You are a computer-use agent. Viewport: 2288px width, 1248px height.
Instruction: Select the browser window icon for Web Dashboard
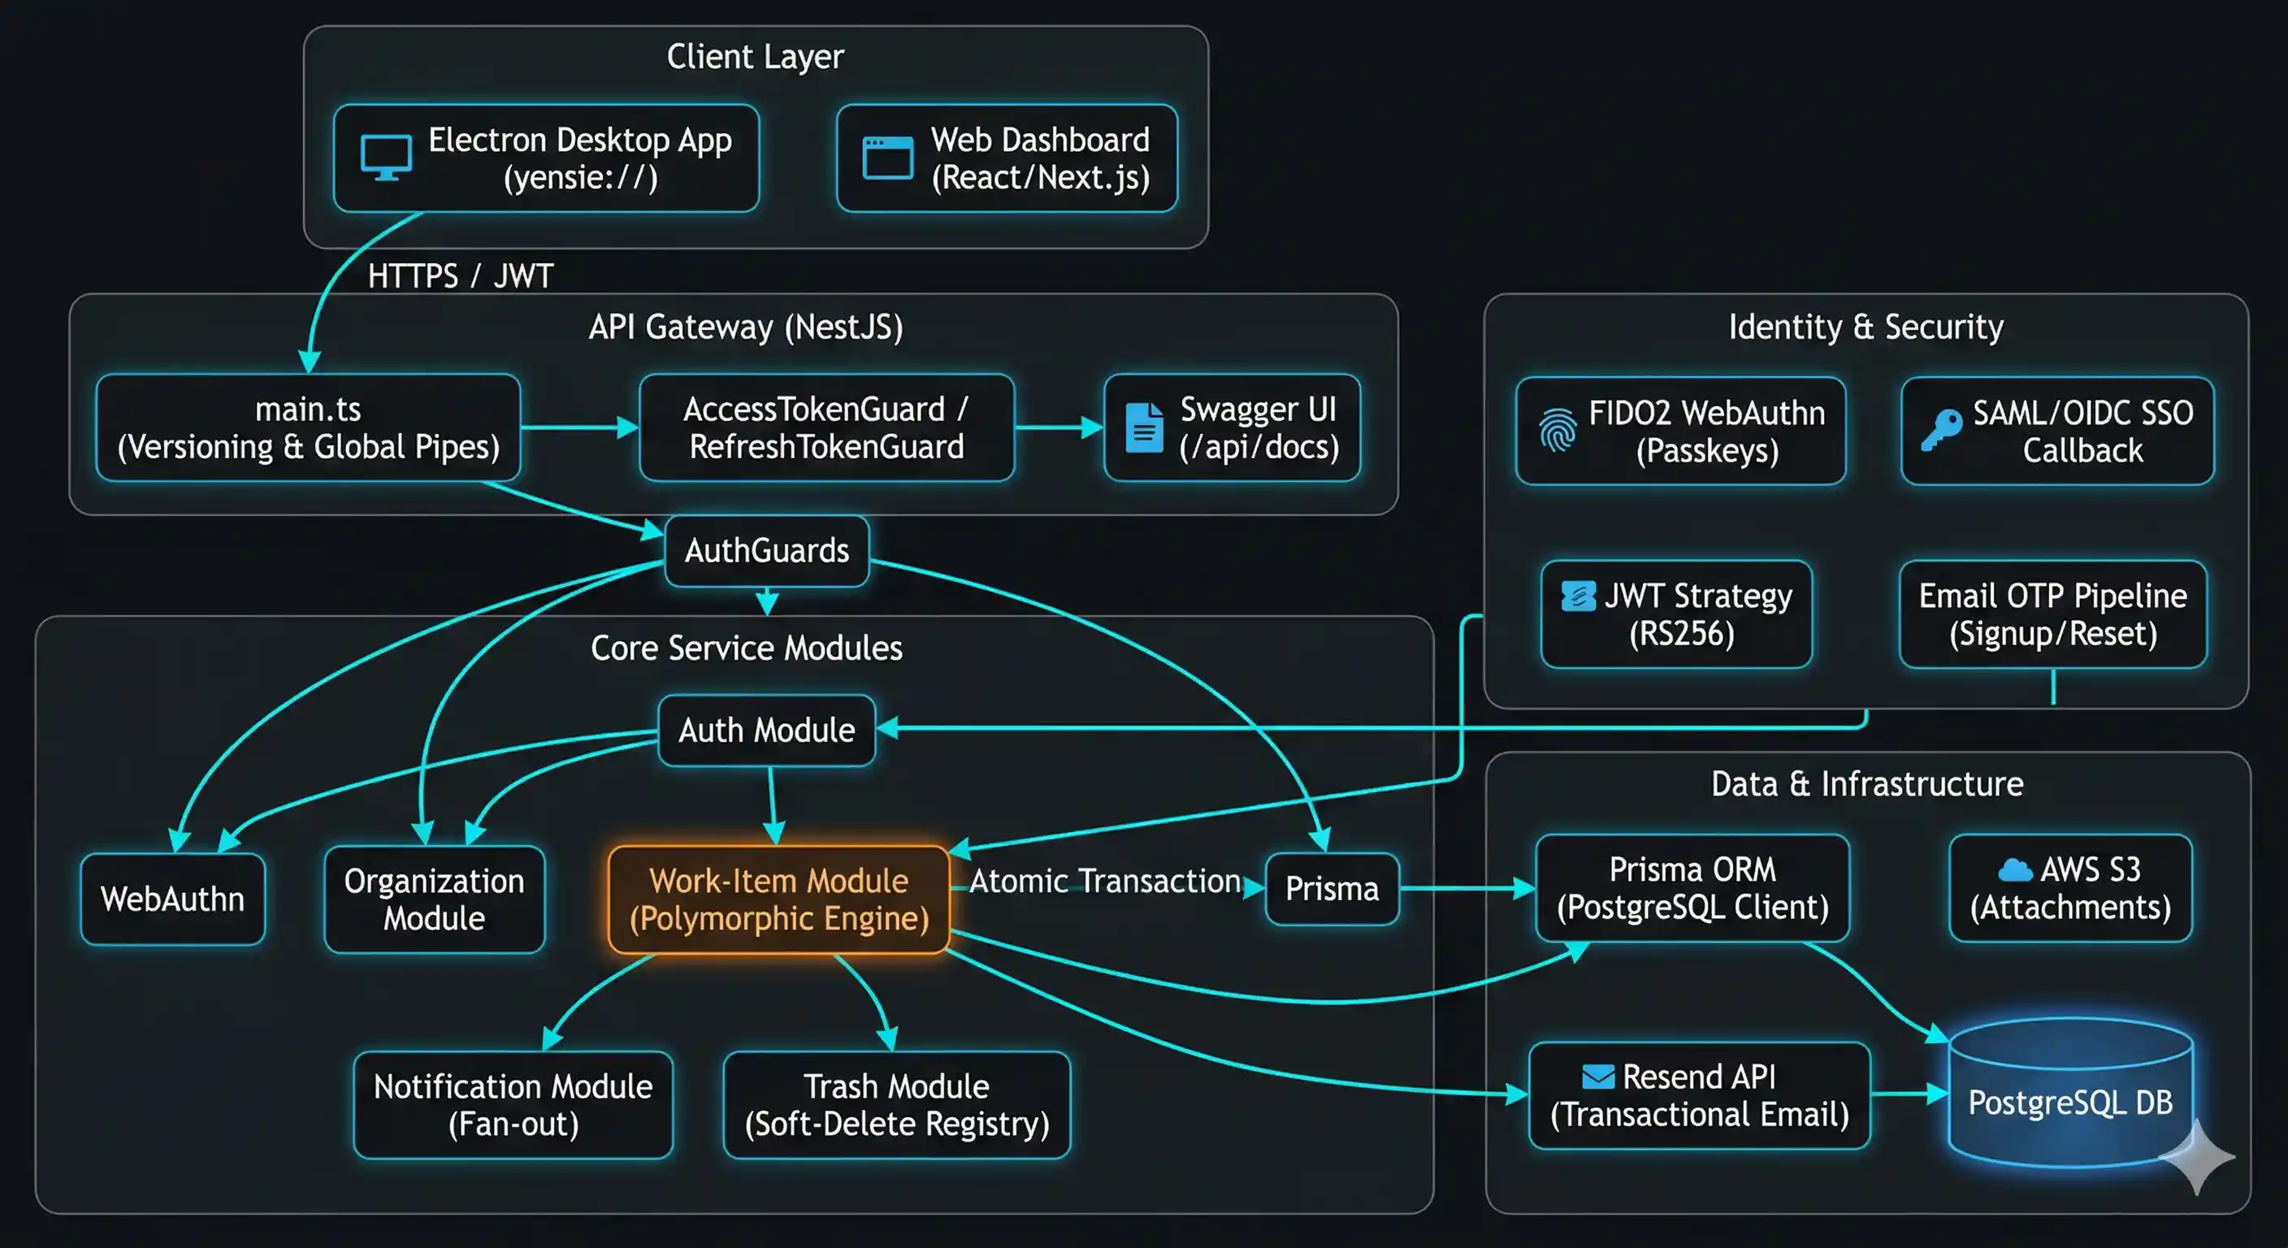point(886,158)
